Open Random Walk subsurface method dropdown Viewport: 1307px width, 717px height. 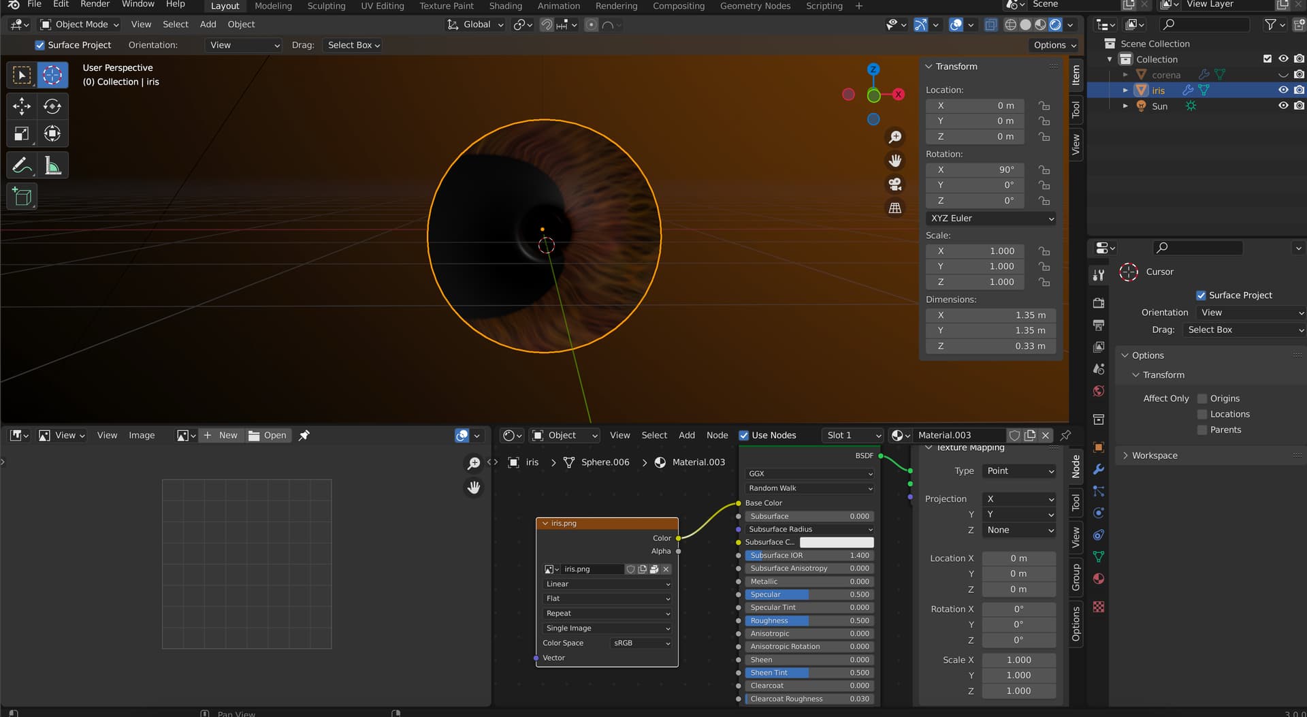tap(809, 488)
